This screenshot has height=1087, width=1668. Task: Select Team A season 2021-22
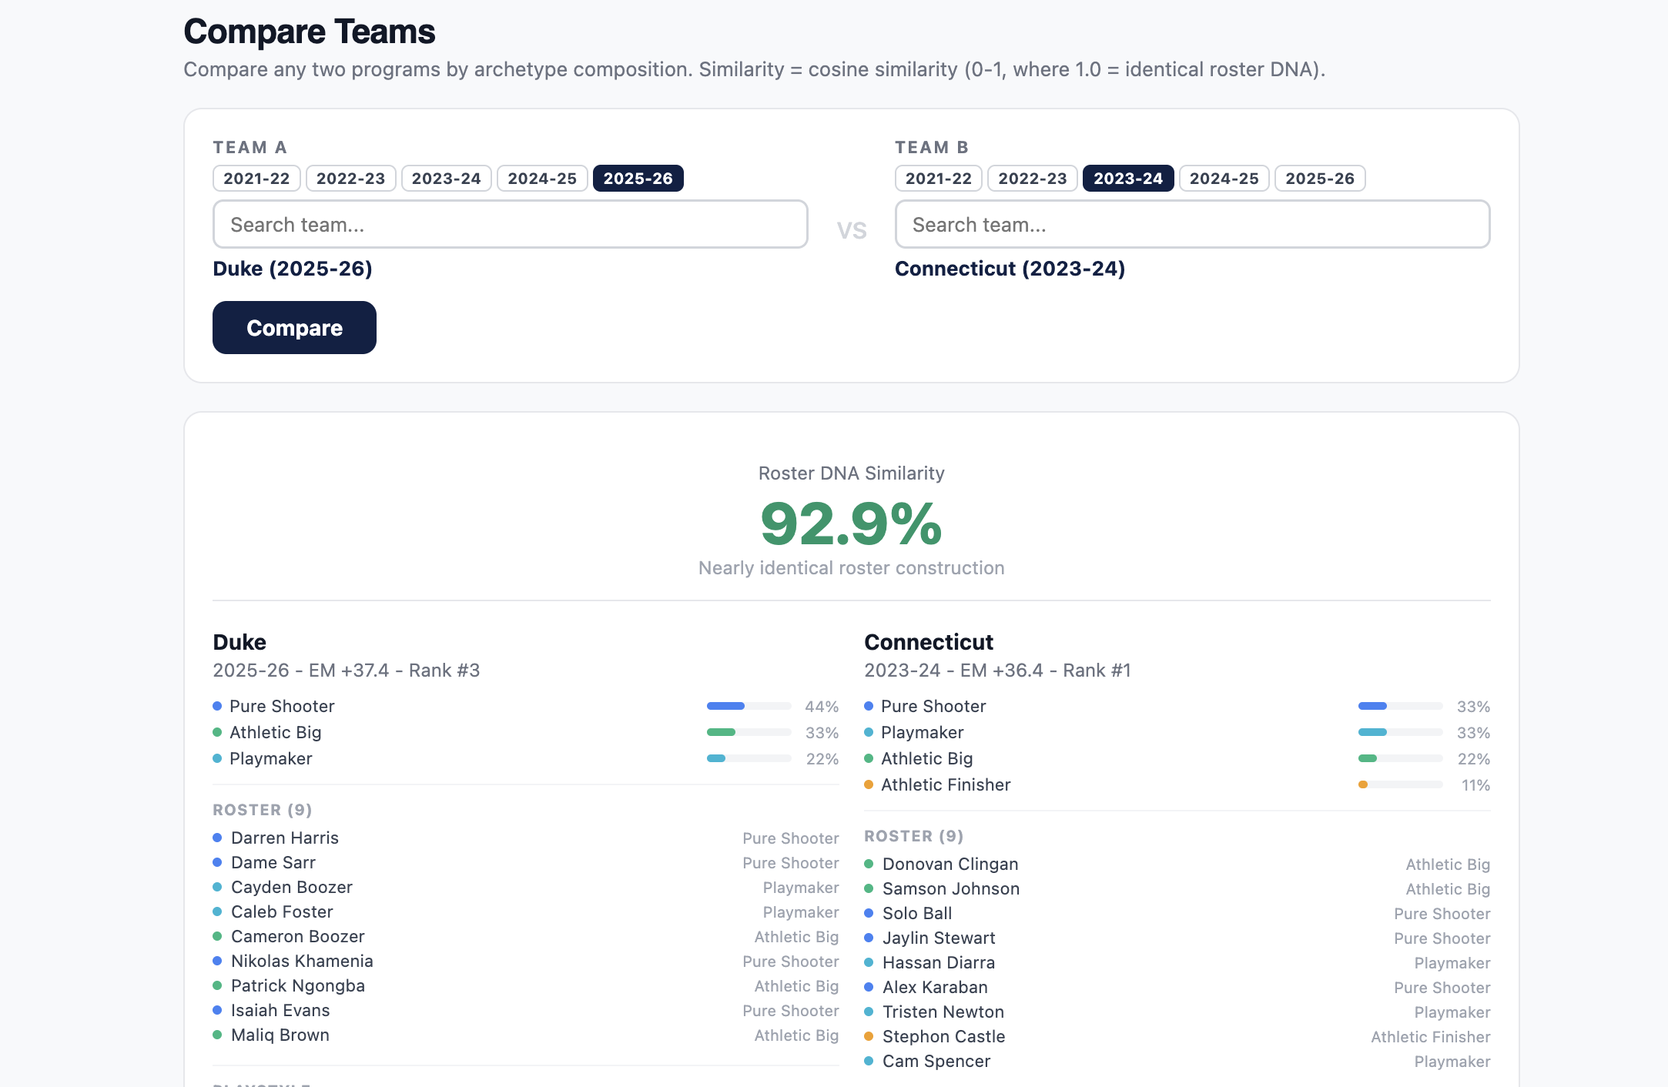[x=256, y=179]
